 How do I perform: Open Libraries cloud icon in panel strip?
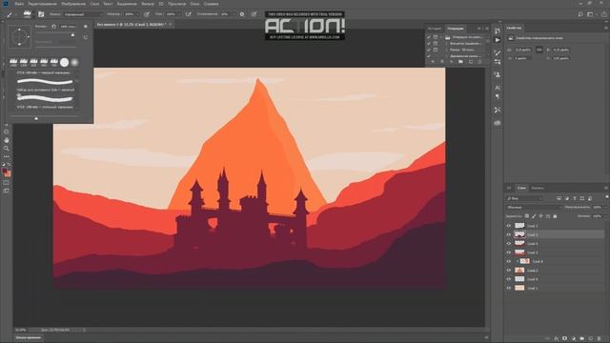point(498,123)
